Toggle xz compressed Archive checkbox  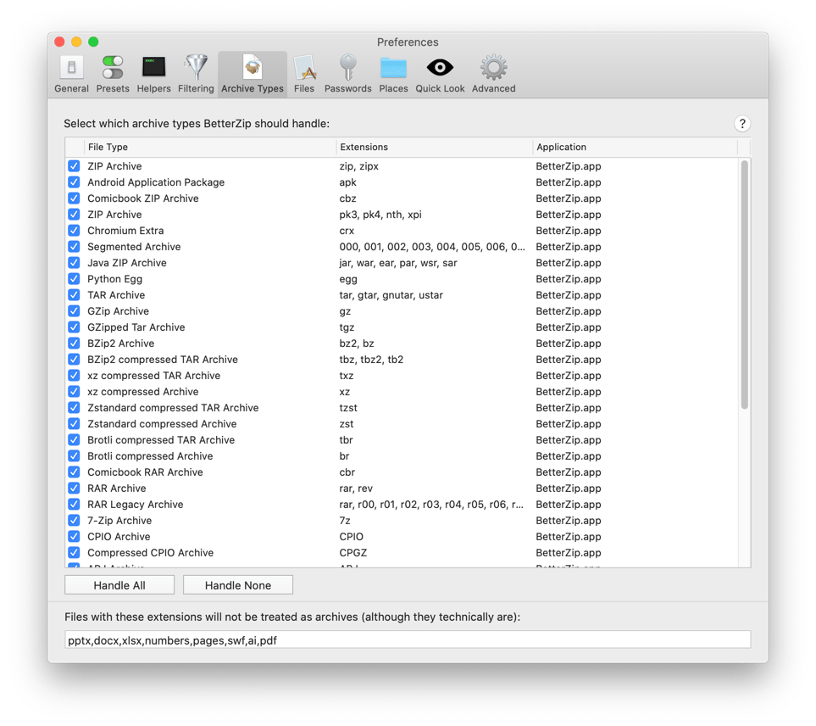(x=74, y=392)
